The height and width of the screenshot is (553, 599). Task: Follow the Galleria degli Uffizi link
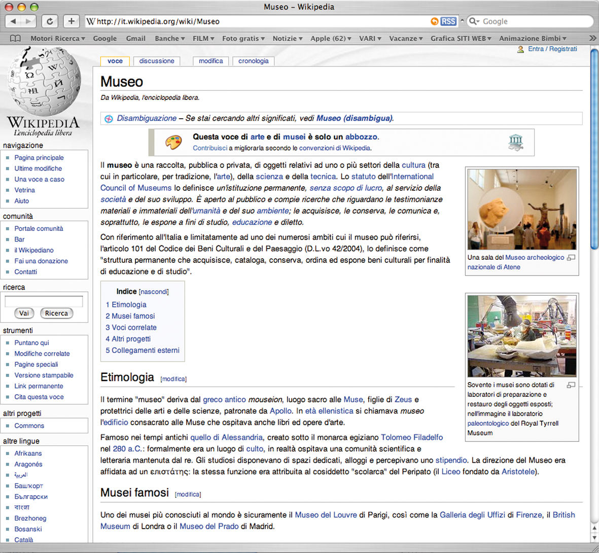click(473, 515)
